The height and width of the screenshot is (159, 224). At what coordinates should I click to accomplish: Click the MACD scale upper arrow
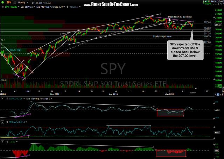pos(214,103)
